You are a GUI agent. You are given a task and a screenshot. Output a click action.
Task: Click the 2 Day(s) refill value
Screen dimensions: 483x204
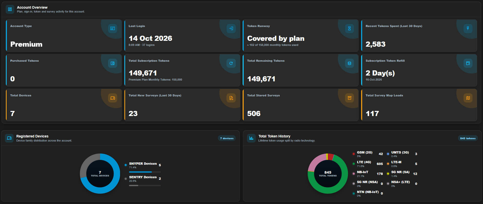tap(380, 73)
